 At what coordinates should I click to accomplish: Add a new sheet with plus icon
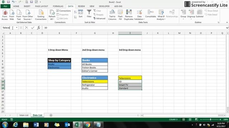tap(51, 115)
